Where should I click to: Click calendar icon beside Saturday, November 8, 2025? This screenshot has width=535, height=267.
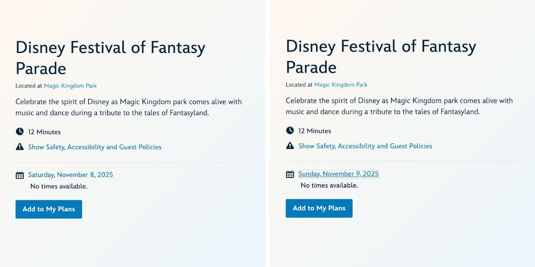(x=20, y=175)
